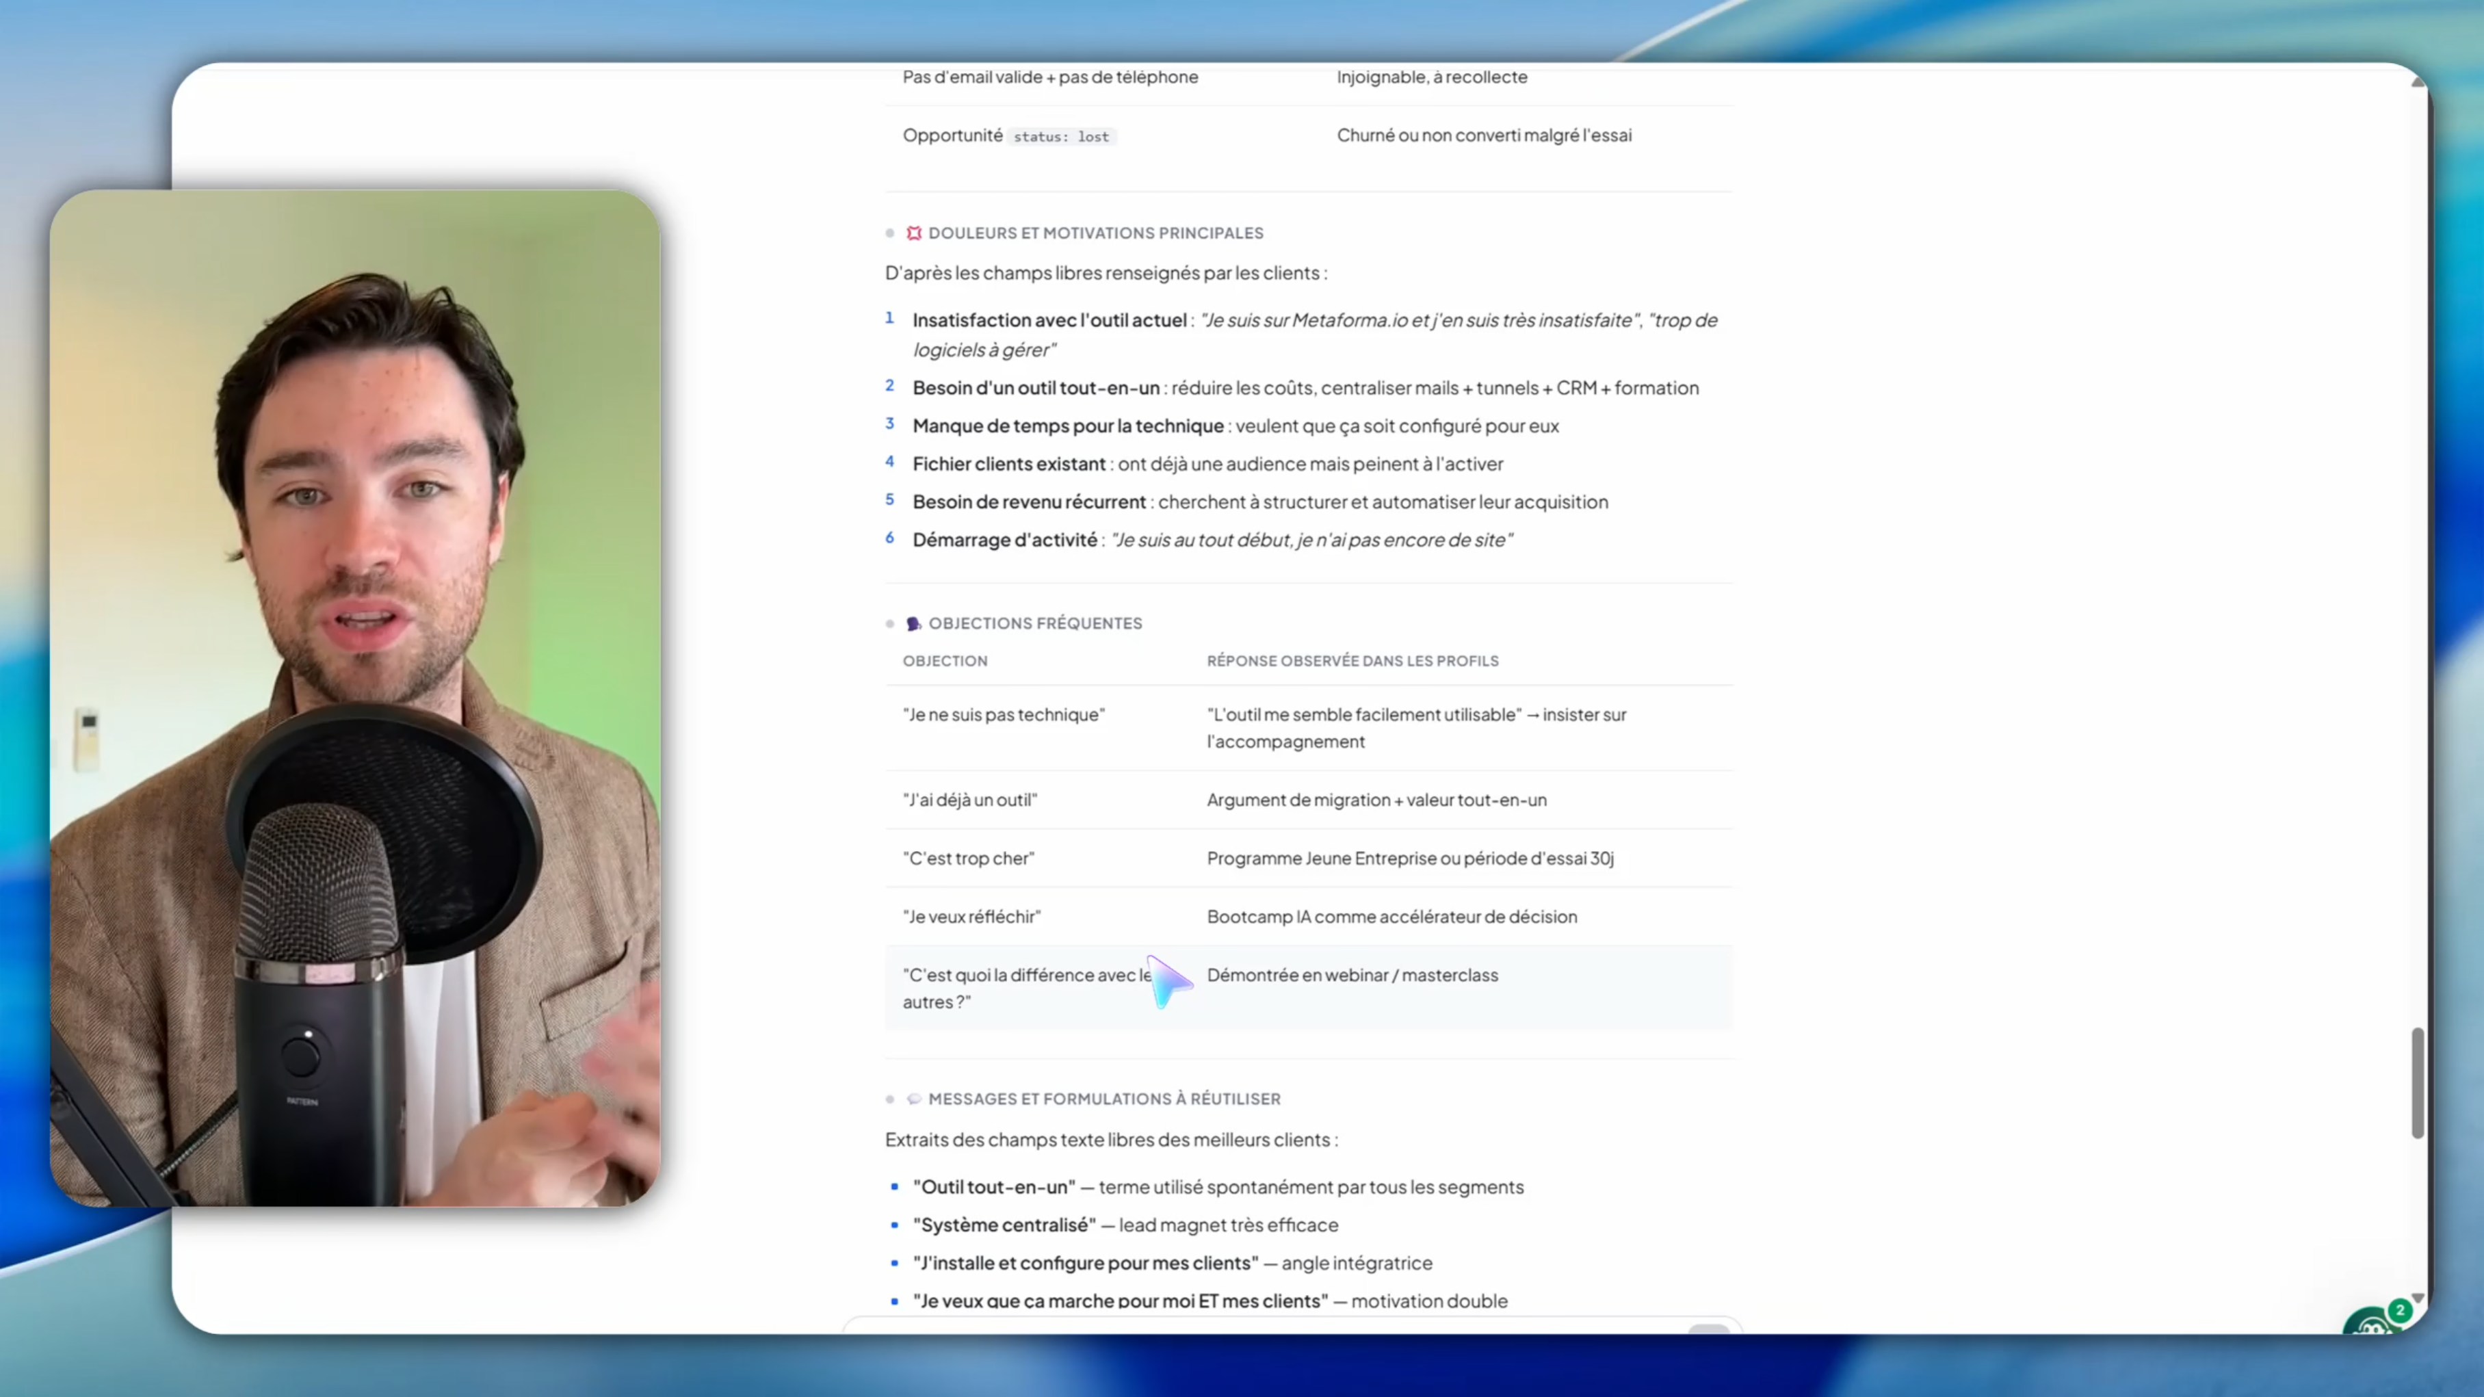The width and height of the screenshot is (2484, 1397).
Task: Click "L'outil me semble facilement utilisable" response
Action: pos(1417,728)
